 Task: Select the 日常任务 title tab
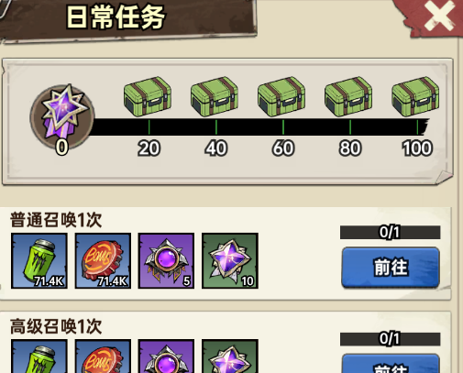[116, 17]
